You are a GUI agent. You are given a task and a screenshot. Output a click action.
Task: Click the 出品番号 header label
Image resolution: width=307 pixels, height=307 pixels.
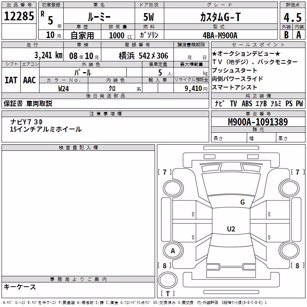point(19,5)
